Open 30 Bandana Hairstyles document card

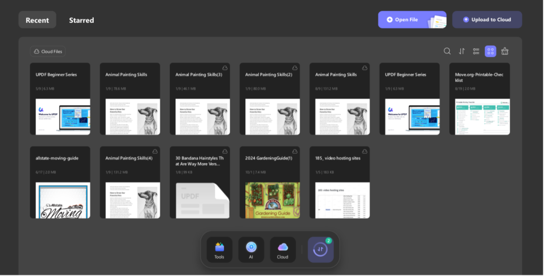point(200,182)
